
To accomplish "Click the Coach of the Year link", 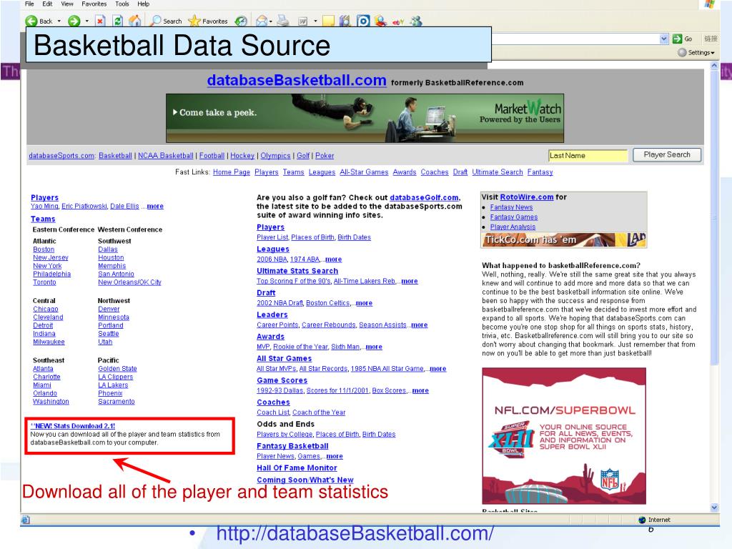I will [x=319, y=412].
